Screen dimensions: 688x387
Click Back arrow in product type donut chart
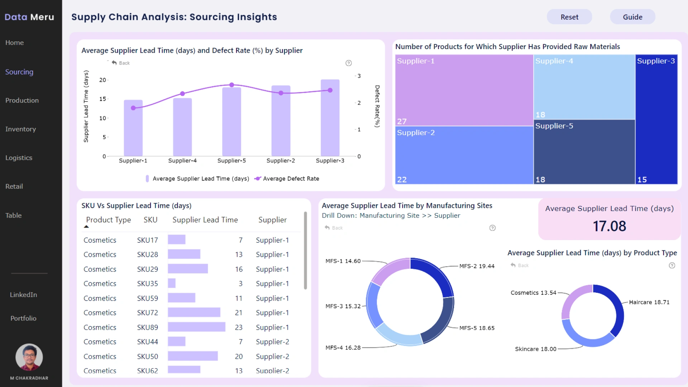513,265
